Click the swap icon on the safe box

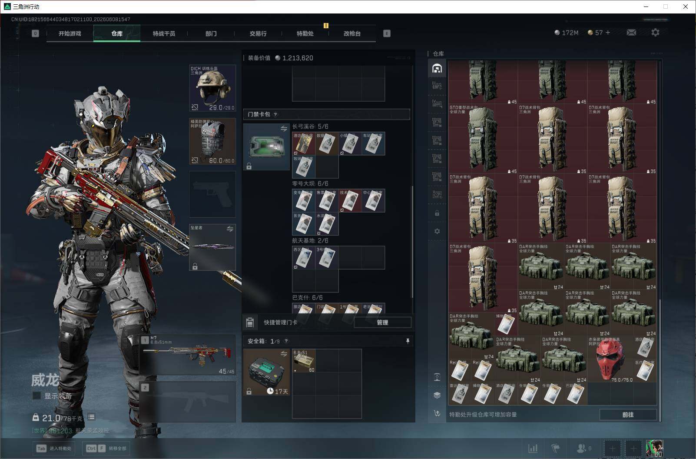(x=284, y=354)
